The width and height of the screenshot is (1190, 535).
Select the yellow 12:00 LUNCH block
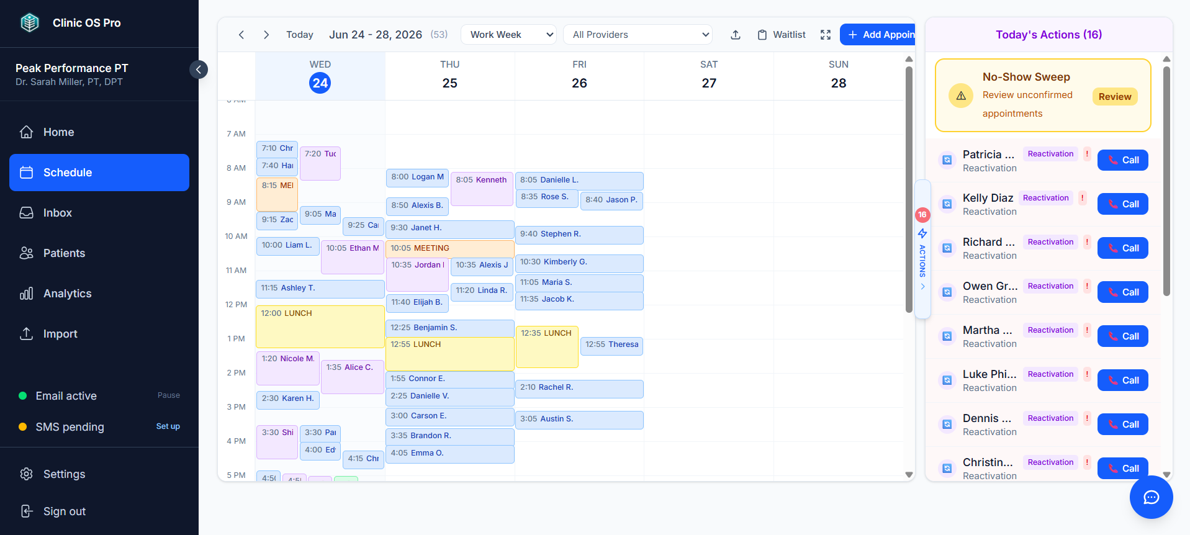click(x=320, y=326)
